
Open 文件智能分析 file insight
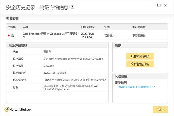point(140,64)
